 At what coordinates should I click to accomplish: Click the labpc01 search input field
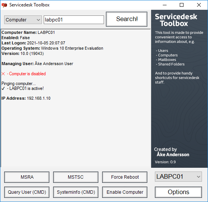(x=74, y=20)
